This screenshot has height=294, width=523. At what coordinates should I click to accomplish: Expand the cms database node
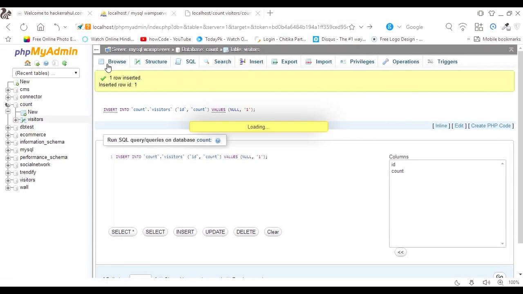coord(8,89)
